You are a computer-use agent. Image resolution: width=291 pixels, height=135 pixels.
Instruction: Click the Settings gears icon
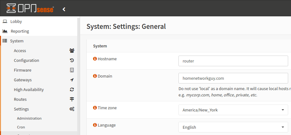pyautogui.click(x=72, y=109)
